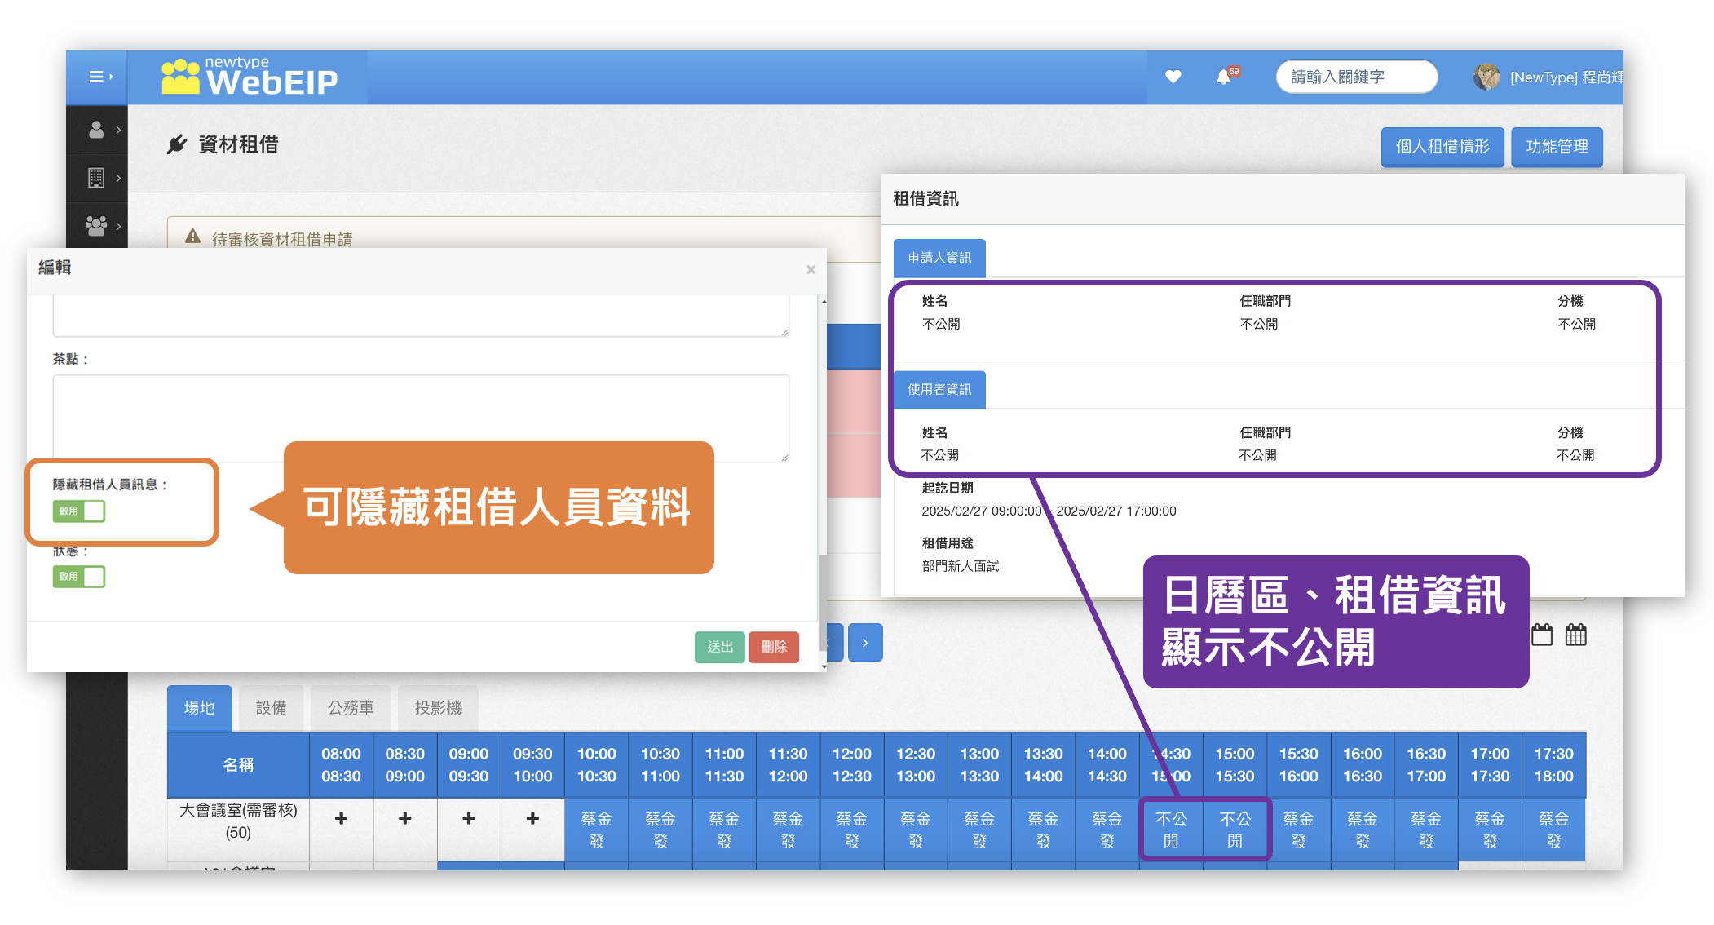Image resolution: width=1714 pixels, height=925 pixels.
Task: Add booking at 08:00 for 大會議室
Action: [341, 818]
